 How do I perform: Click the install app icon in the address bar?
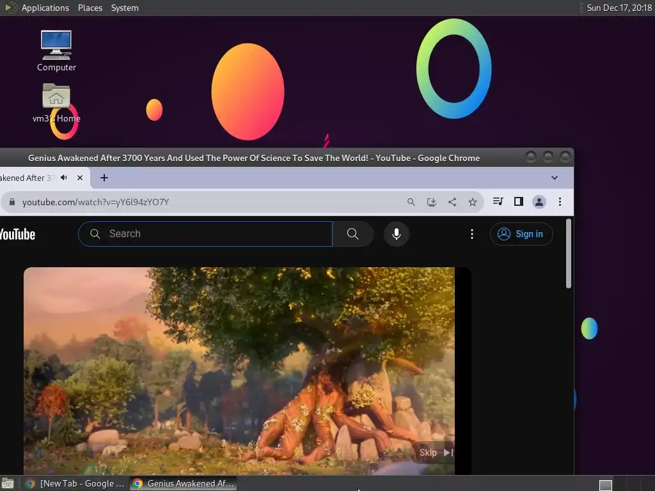pos(432,202)
